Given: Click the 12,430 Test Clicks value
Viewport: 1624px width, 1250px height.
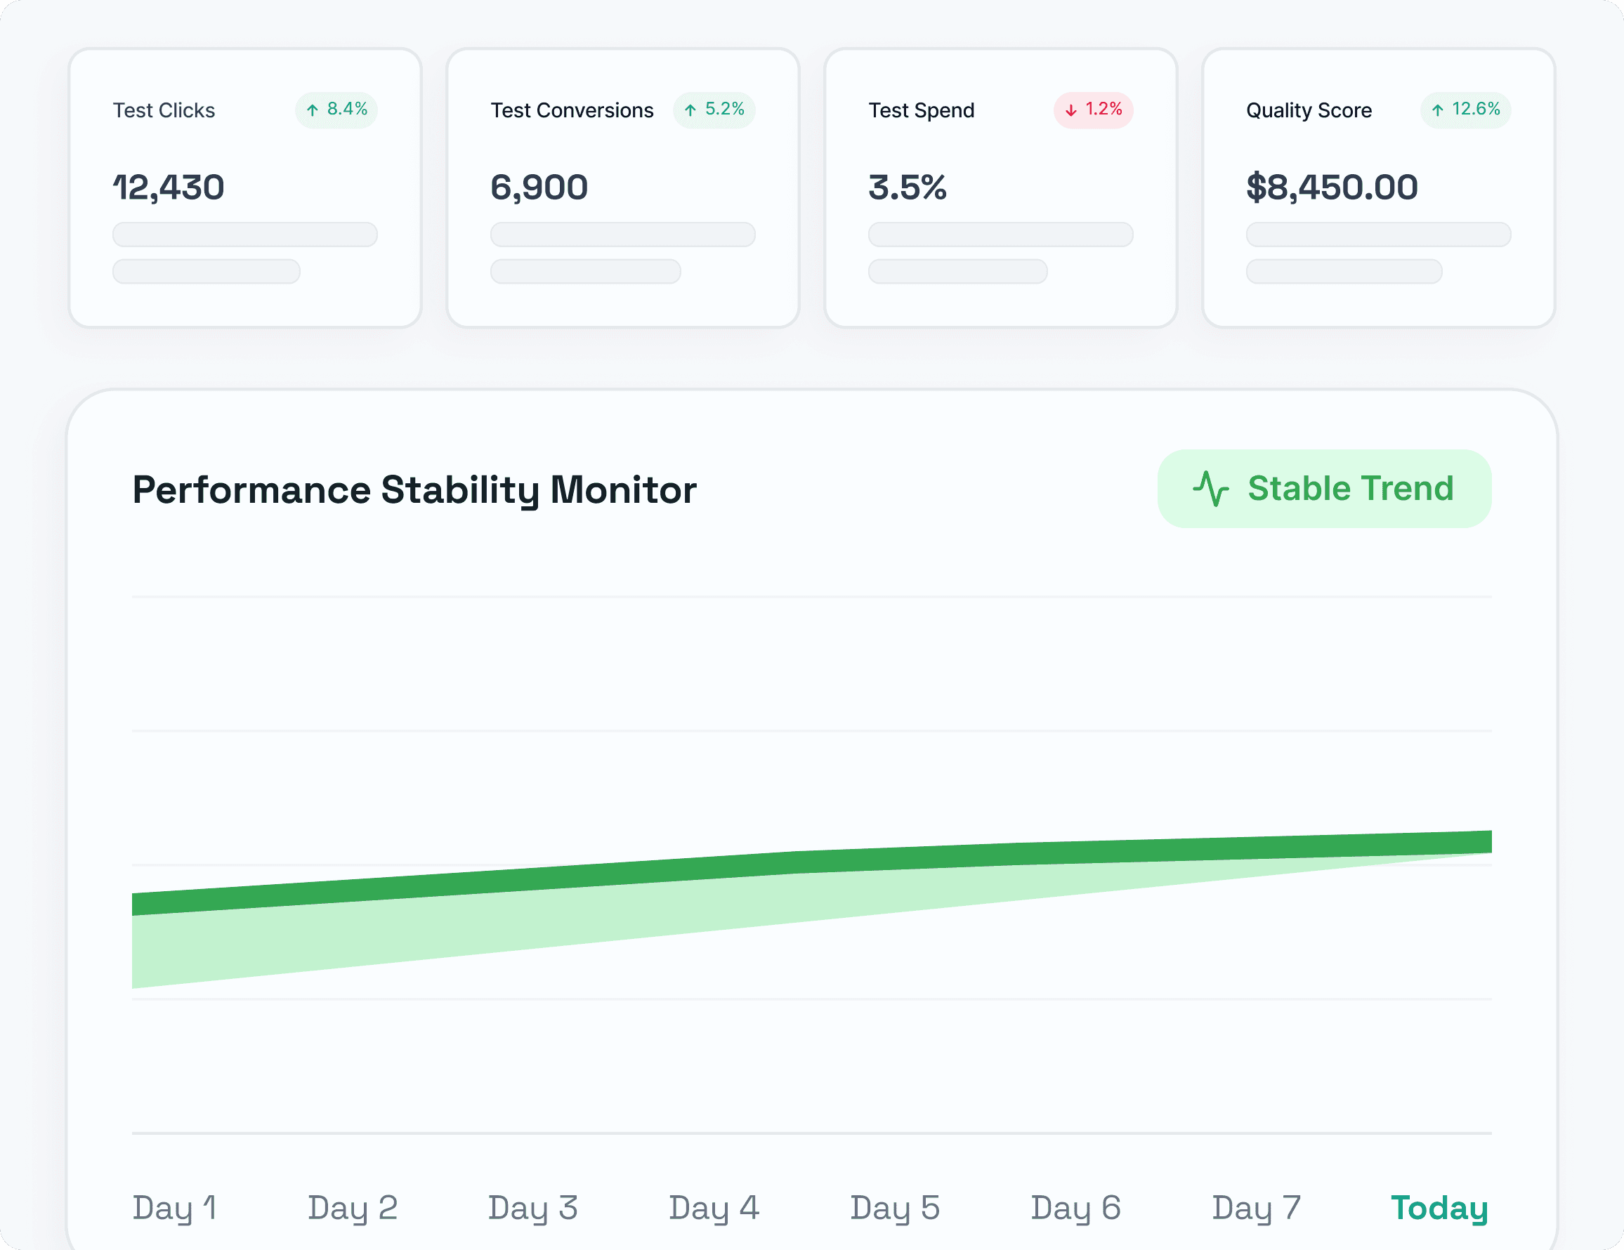Looking at the screenshot, I should click(169, 187).
